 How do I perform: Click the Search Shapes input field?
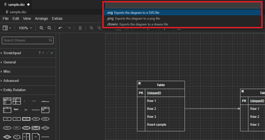[26, 40]
